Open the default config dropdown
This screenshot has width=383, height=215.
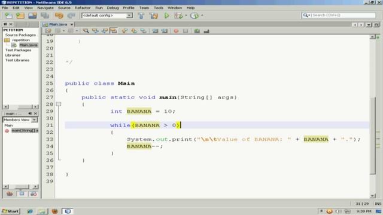click(x=129, y=16)
